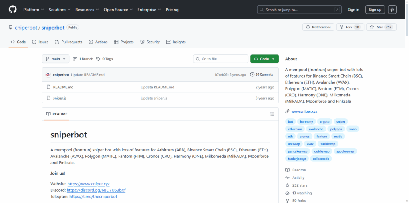Click the accessibility settings icon in header

pos(392,10)
